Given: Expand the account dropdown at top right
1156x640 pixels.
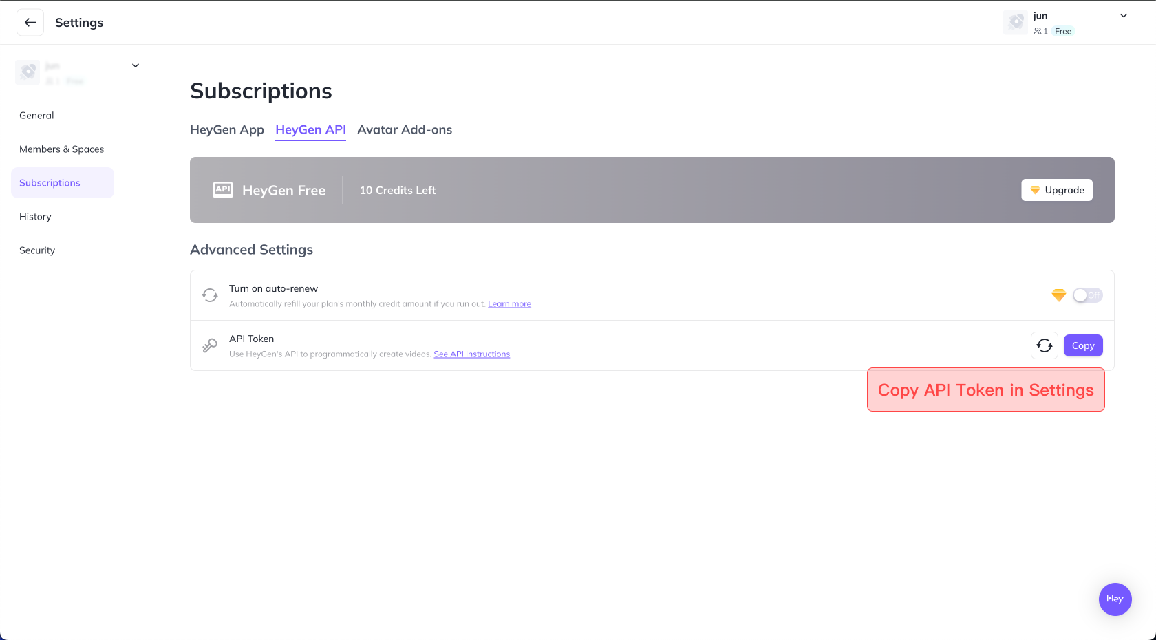Looking at the screenshot, I should point(1124,16).
